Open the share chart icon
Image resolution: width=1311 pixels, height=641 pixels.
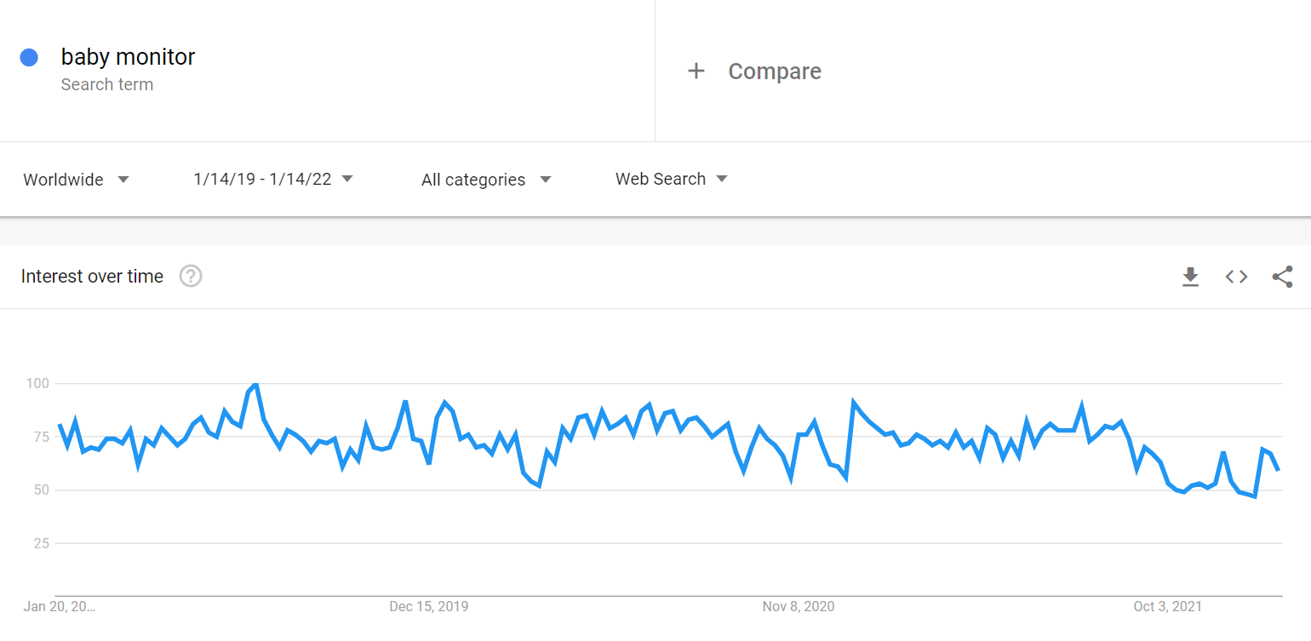(x=1282, y=277)
